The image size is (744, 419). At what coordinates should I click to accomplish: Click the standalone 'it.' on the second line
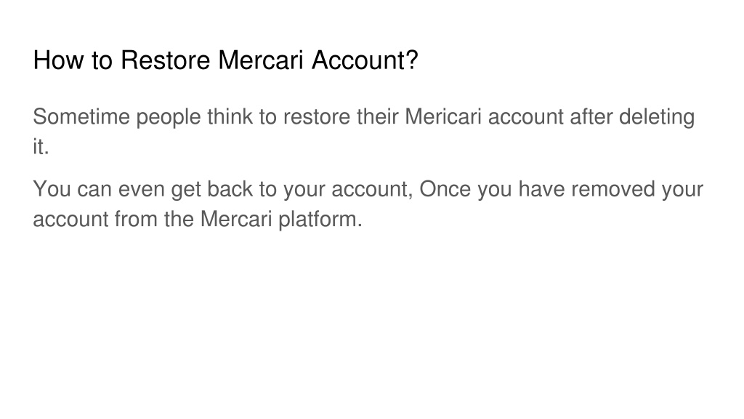41,147
